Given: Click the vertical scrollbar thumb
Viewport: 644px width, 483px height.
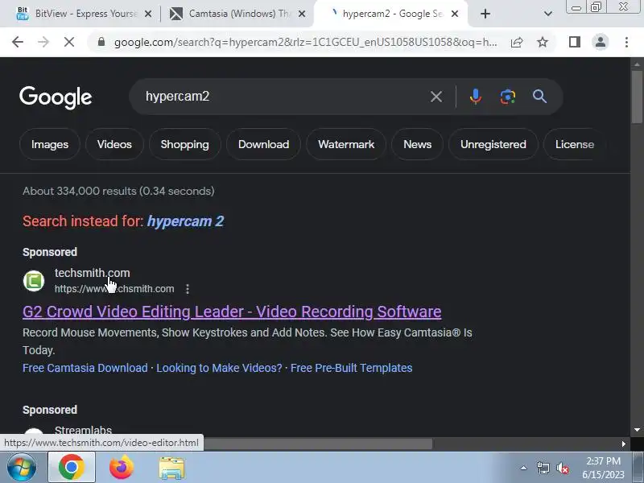Looking at the screenshot, I should pyautogui.click(x=637, y=97).
